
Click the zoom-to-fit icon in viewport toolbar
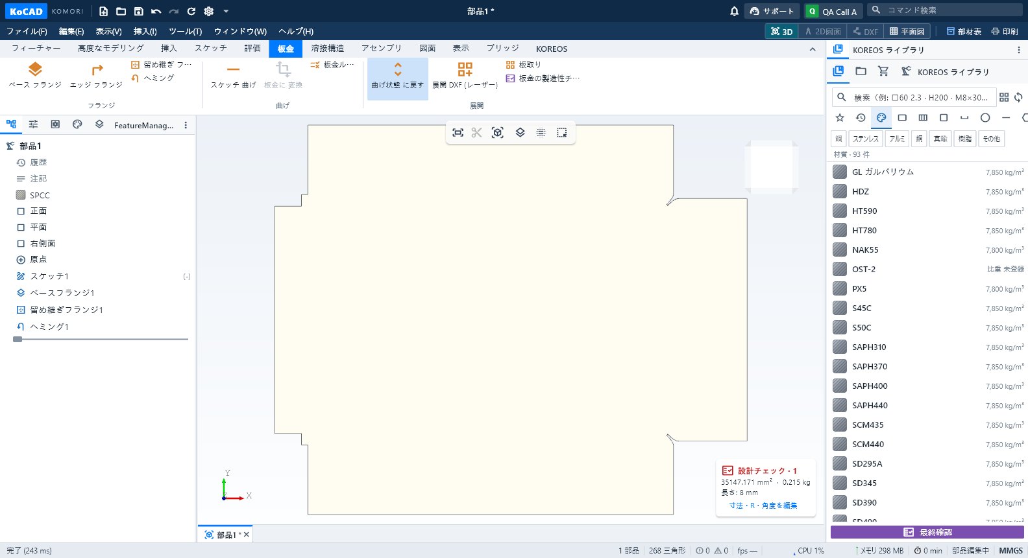(458, 132)
